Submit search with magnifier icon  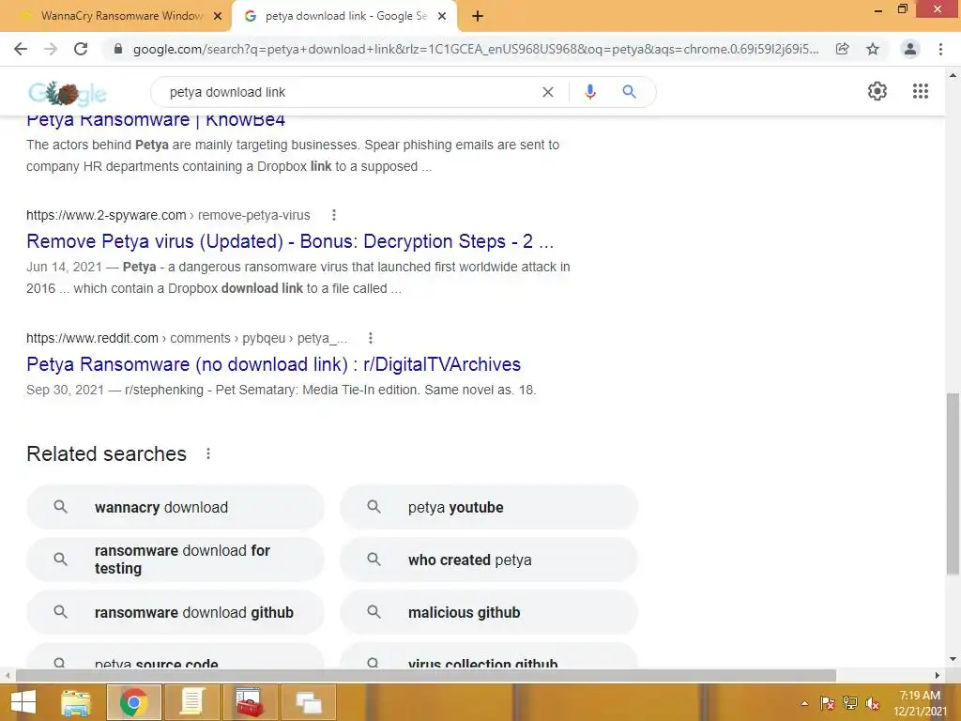tap(629, 92)
